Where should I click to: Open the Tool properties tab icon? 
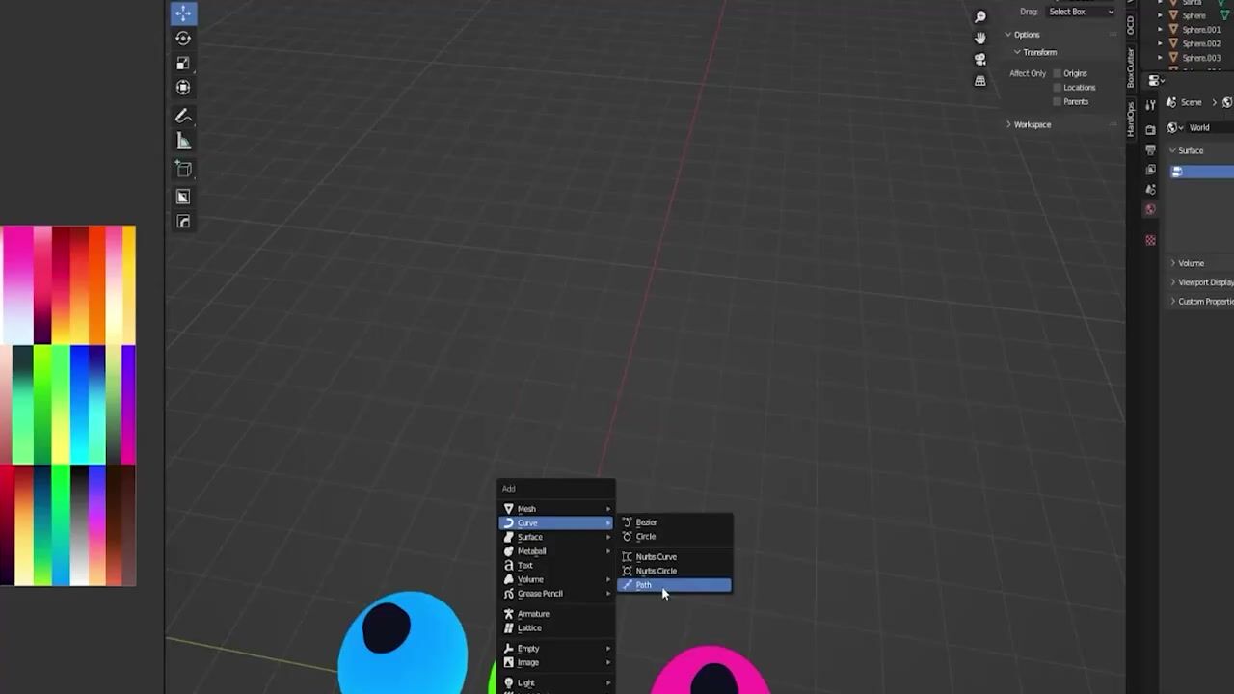[x=1150, y=105]
